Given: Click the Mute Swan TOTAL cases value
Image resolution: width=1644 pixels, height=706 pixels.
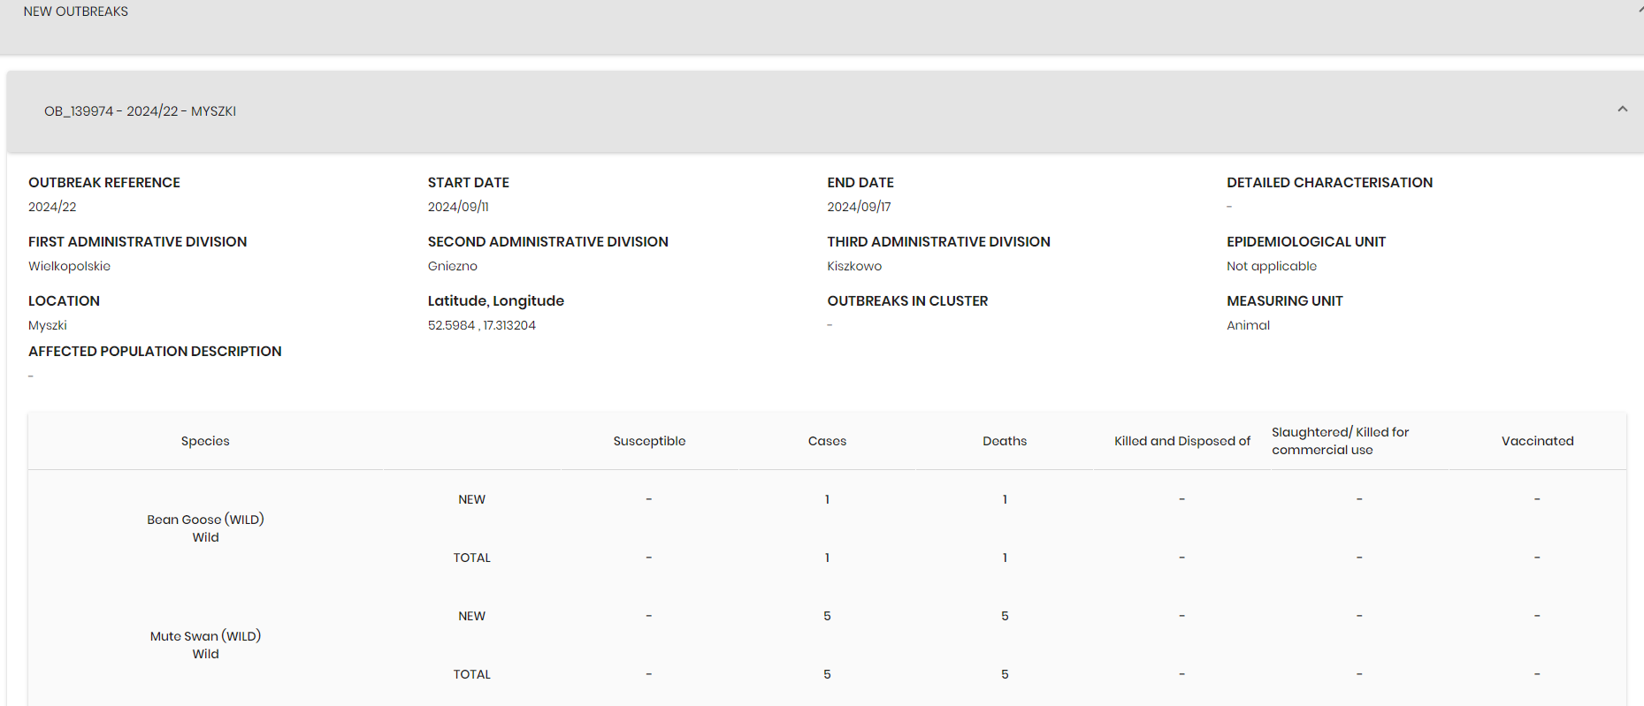Looking at the screenshot, I should pyautogui.click(x=827, y=674).
